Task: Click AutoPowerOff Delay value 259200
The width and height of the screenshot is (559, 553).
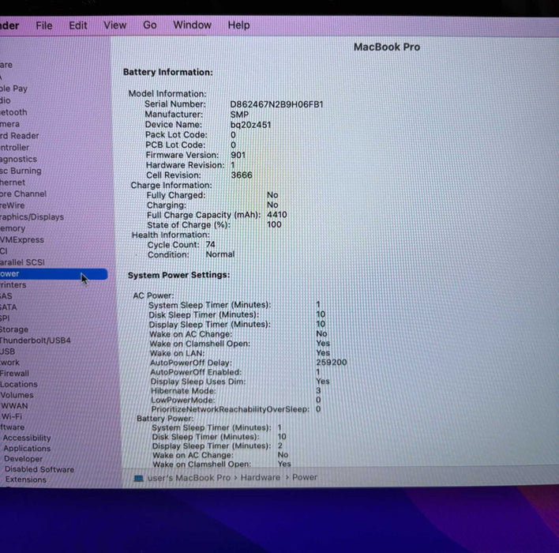Action: point(332,362)
